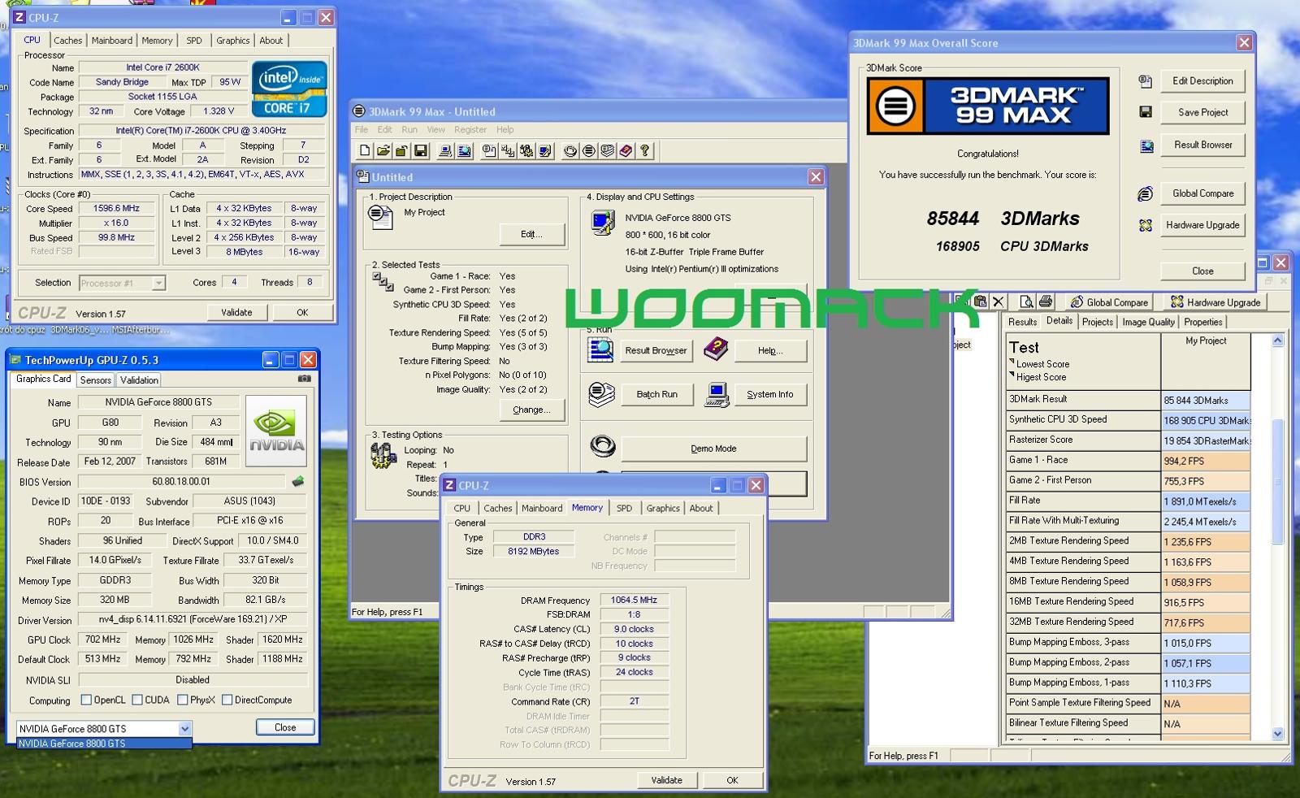This screenshot has height=798, width=1300.
Task: Click Paste icon in Result Browser toolbar
Action: [981, 301]
